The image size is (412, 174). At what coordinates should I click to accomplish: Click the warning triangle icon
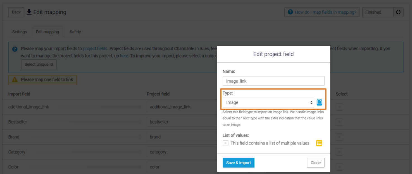click(15, 80)
